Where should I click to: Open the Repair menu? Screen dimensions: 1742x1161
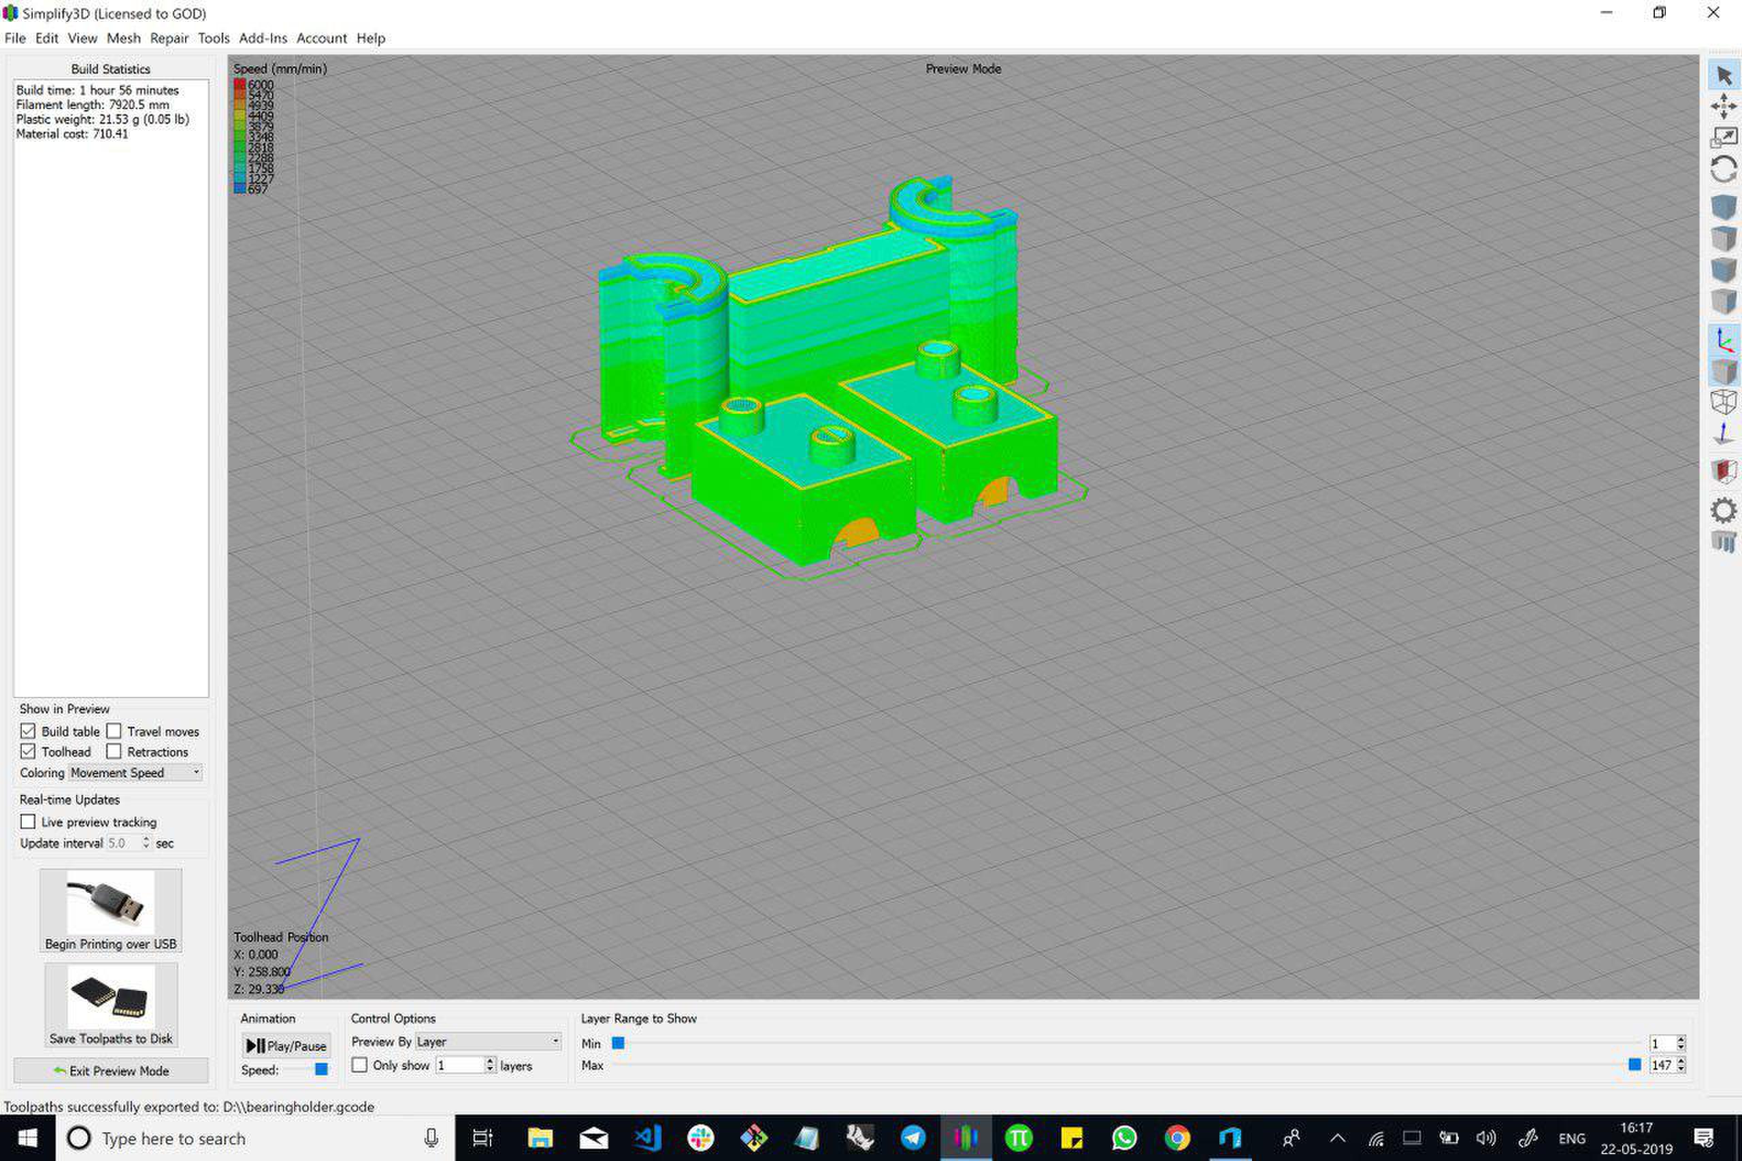click(169, 39)
